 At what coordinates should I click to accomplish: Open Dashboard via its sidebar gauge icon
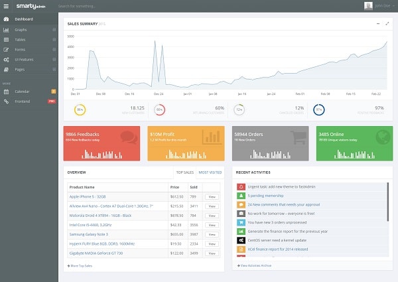click(x=7, y=19)
